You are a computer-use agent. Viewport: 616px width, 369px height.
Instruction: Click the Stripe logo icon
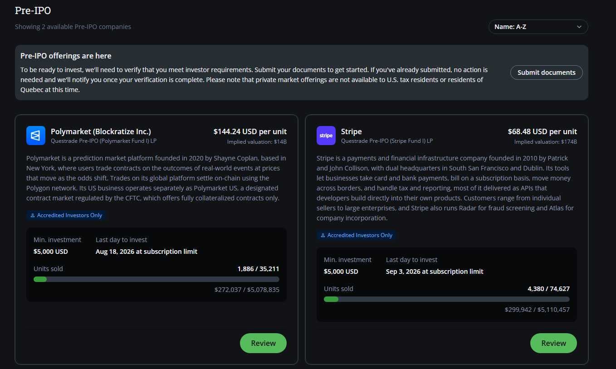pos(326,136)
